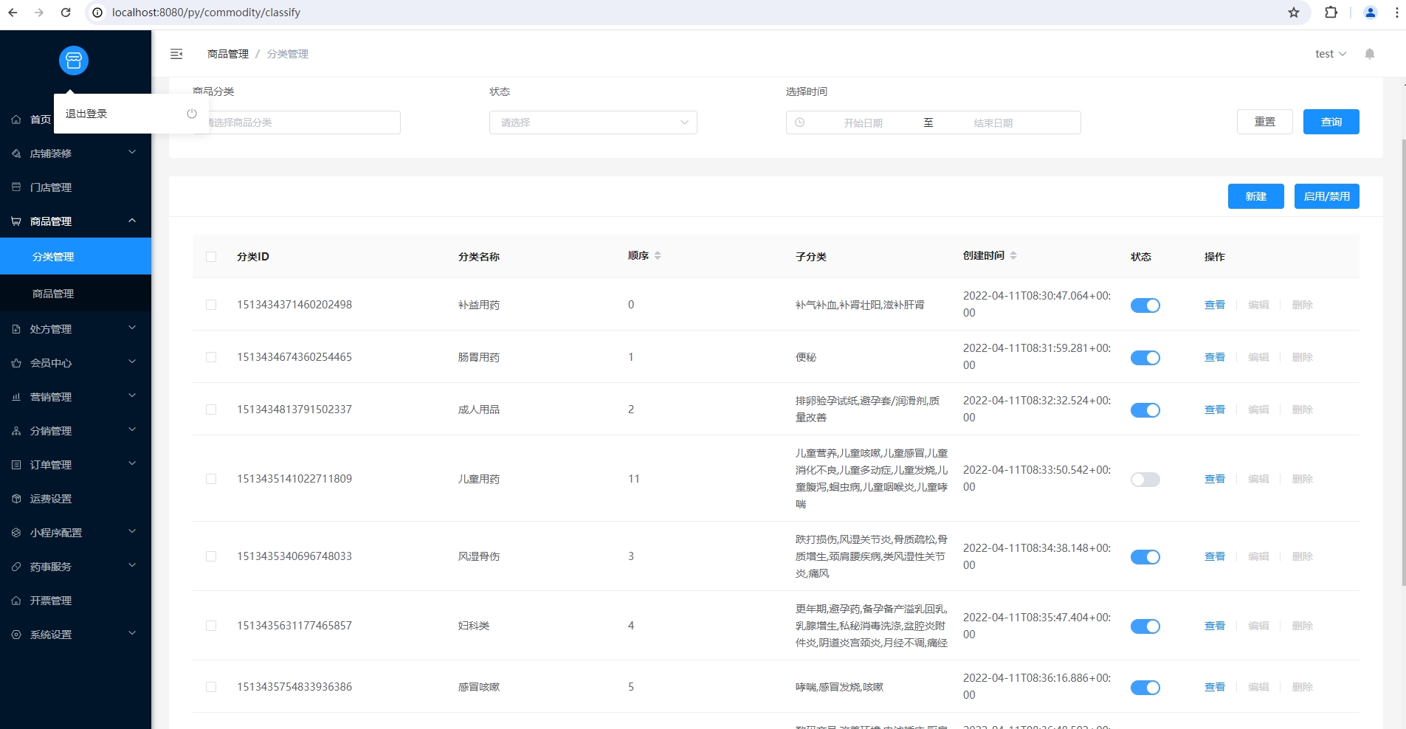Image resolution: width=1406 pixels, height=729 pixels.
Task: Click the 开票管理 icon
Action: click(x=16, y=601)
